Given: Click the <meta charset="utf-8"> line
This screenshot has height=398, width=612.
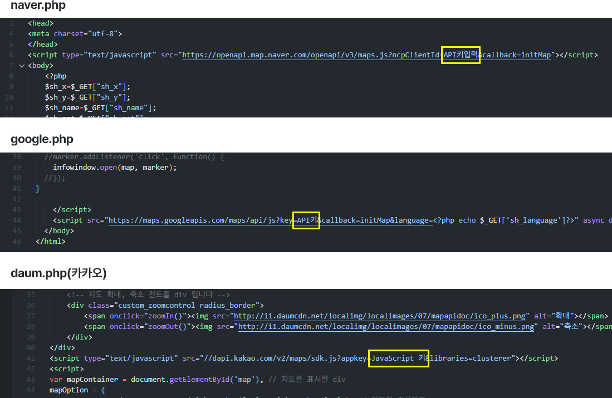Looking at the screenshot, I should [x=75, y=34].
